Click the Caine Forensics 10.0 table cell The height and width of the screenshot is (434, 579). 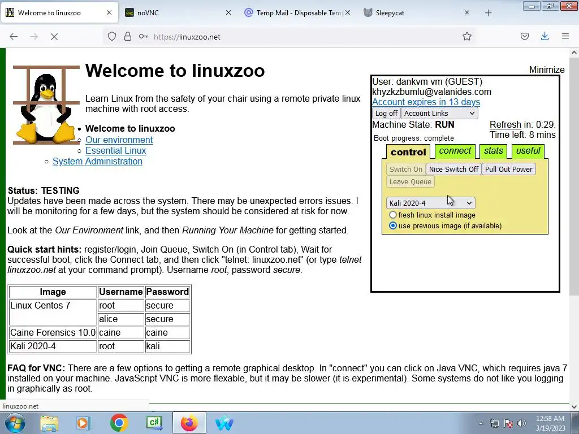[x=53, y=332]
